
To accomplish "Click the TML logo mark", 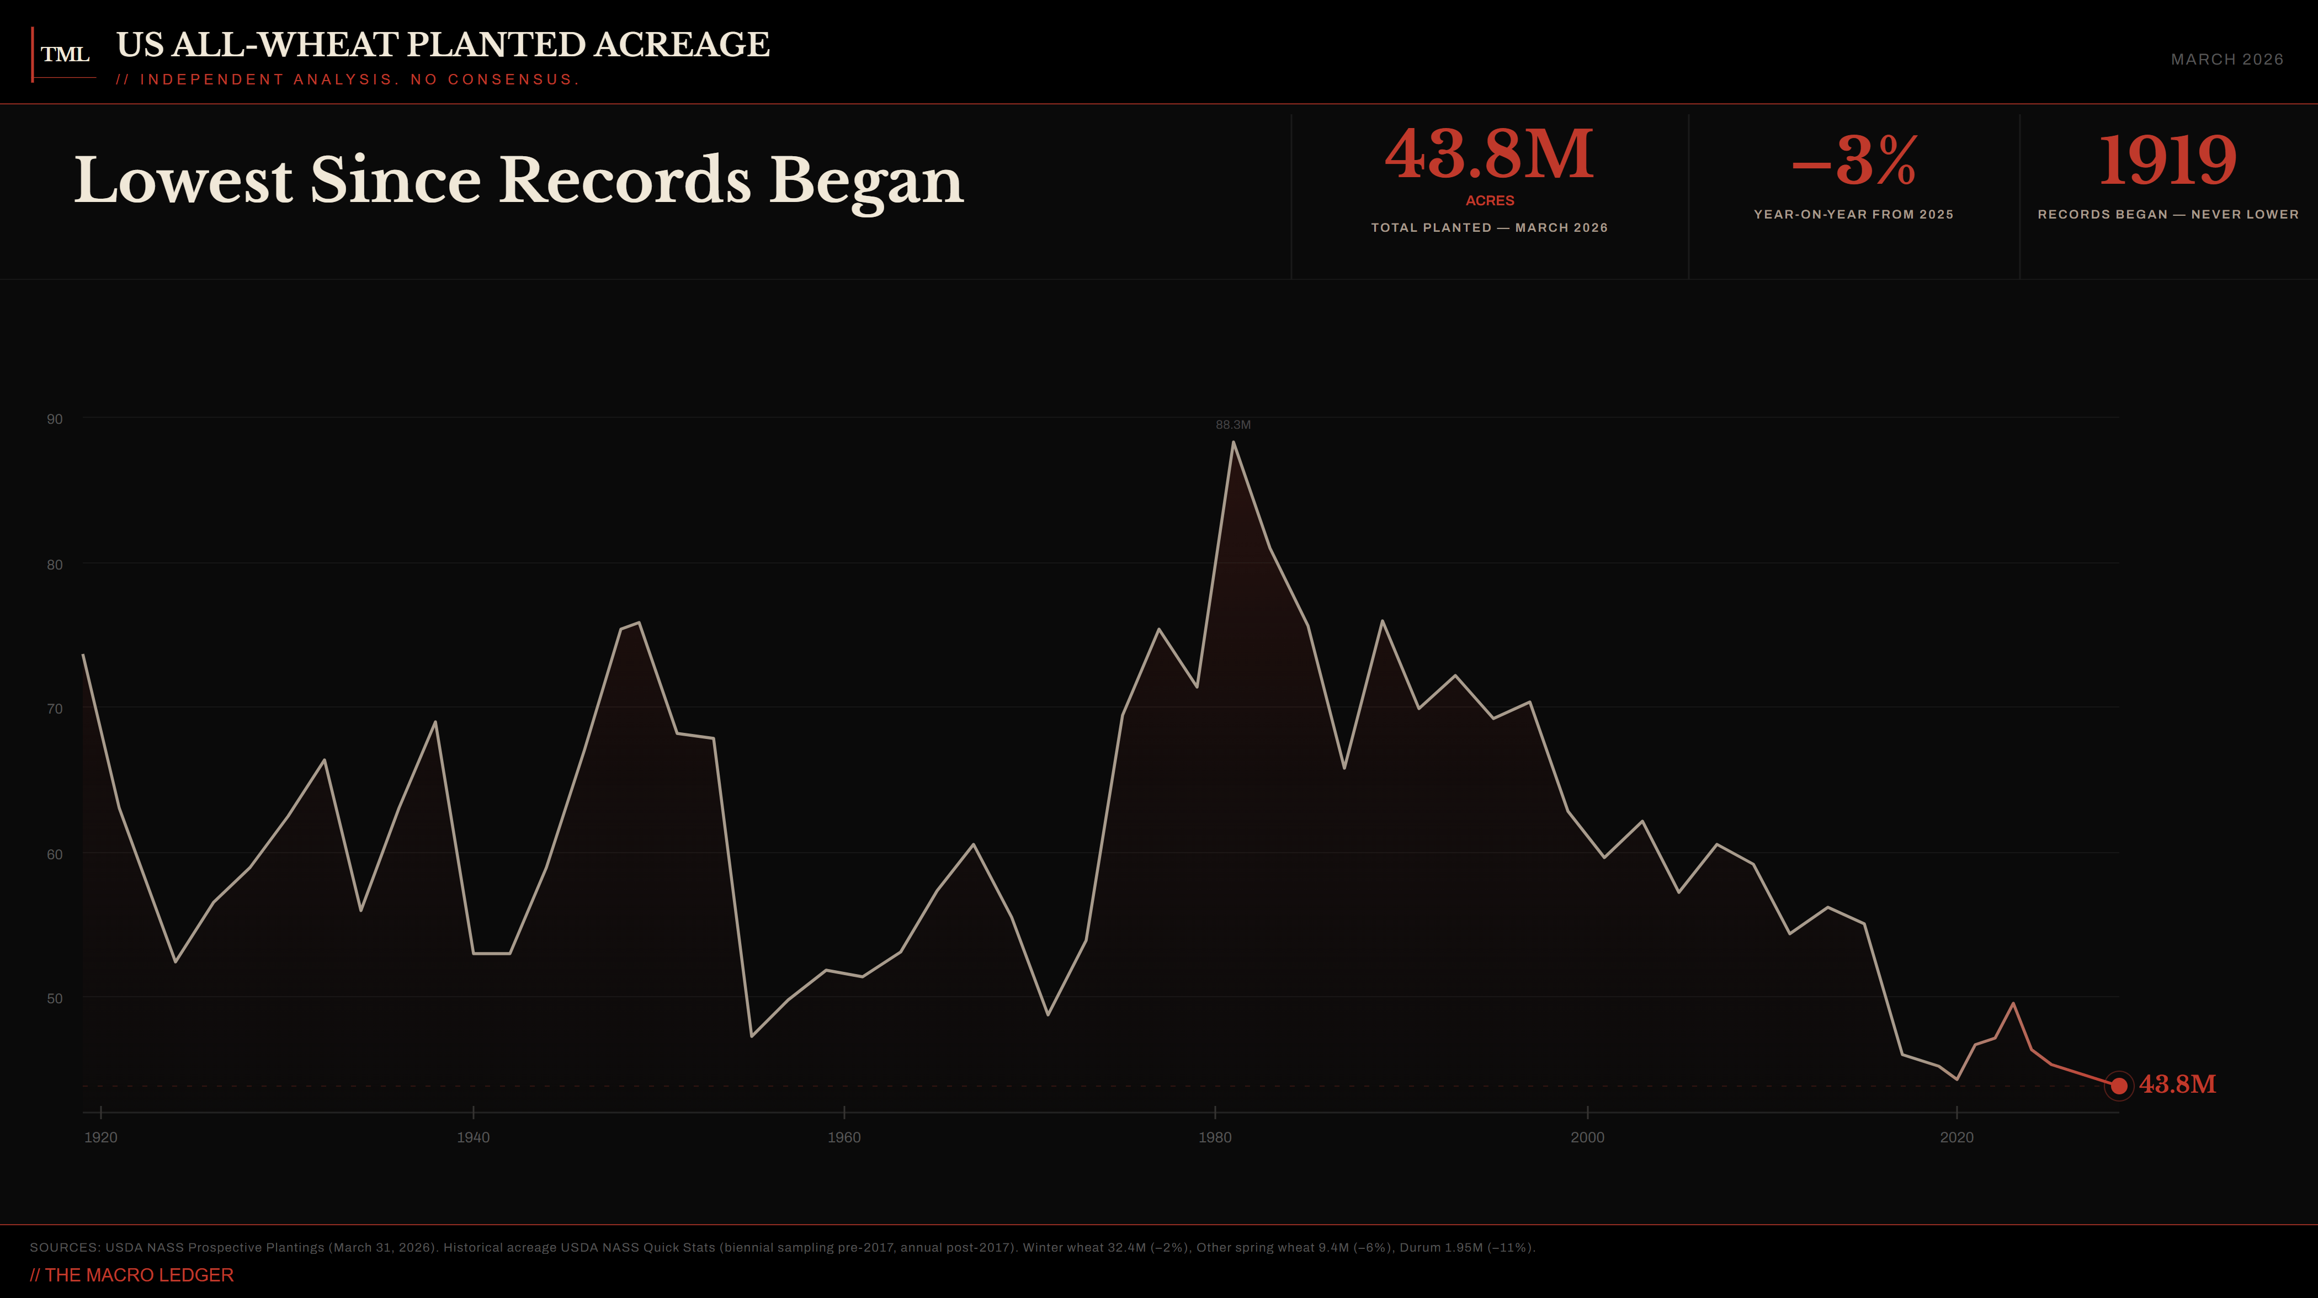I will tap(65, 55).
